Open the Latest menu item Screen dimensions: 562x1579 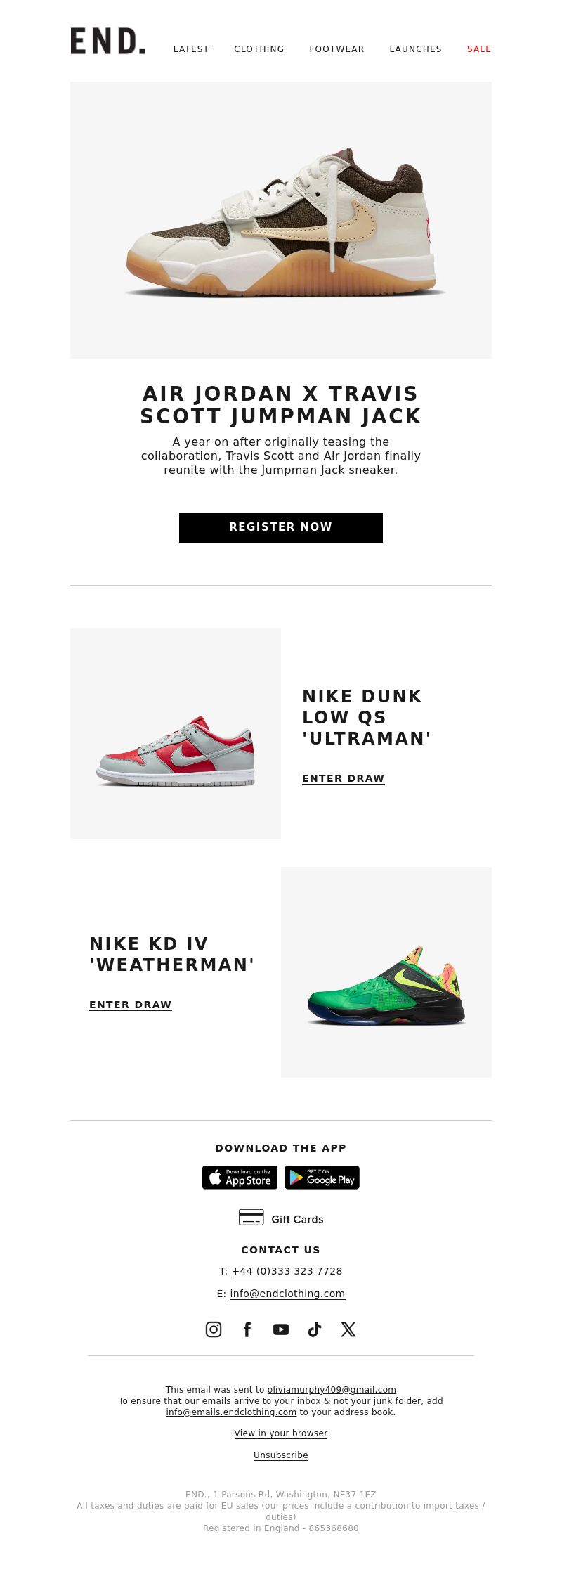click(191, 49)
